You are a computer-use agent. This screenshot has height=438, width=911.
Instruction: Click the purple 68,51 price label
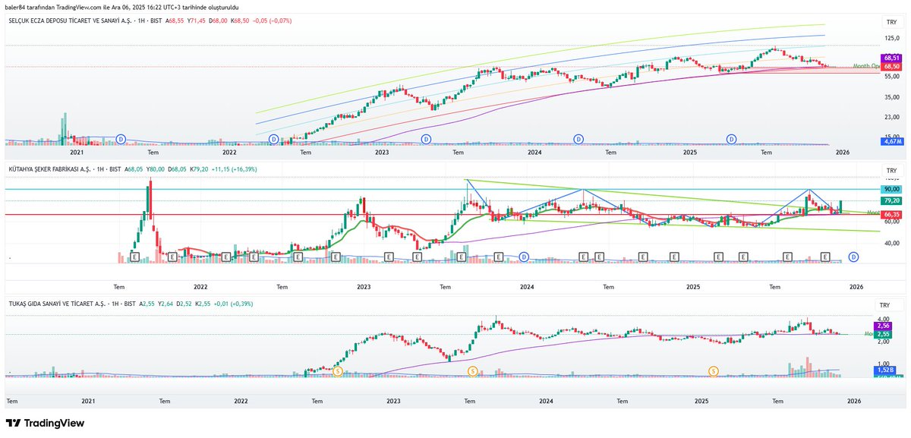click(891, 58)
